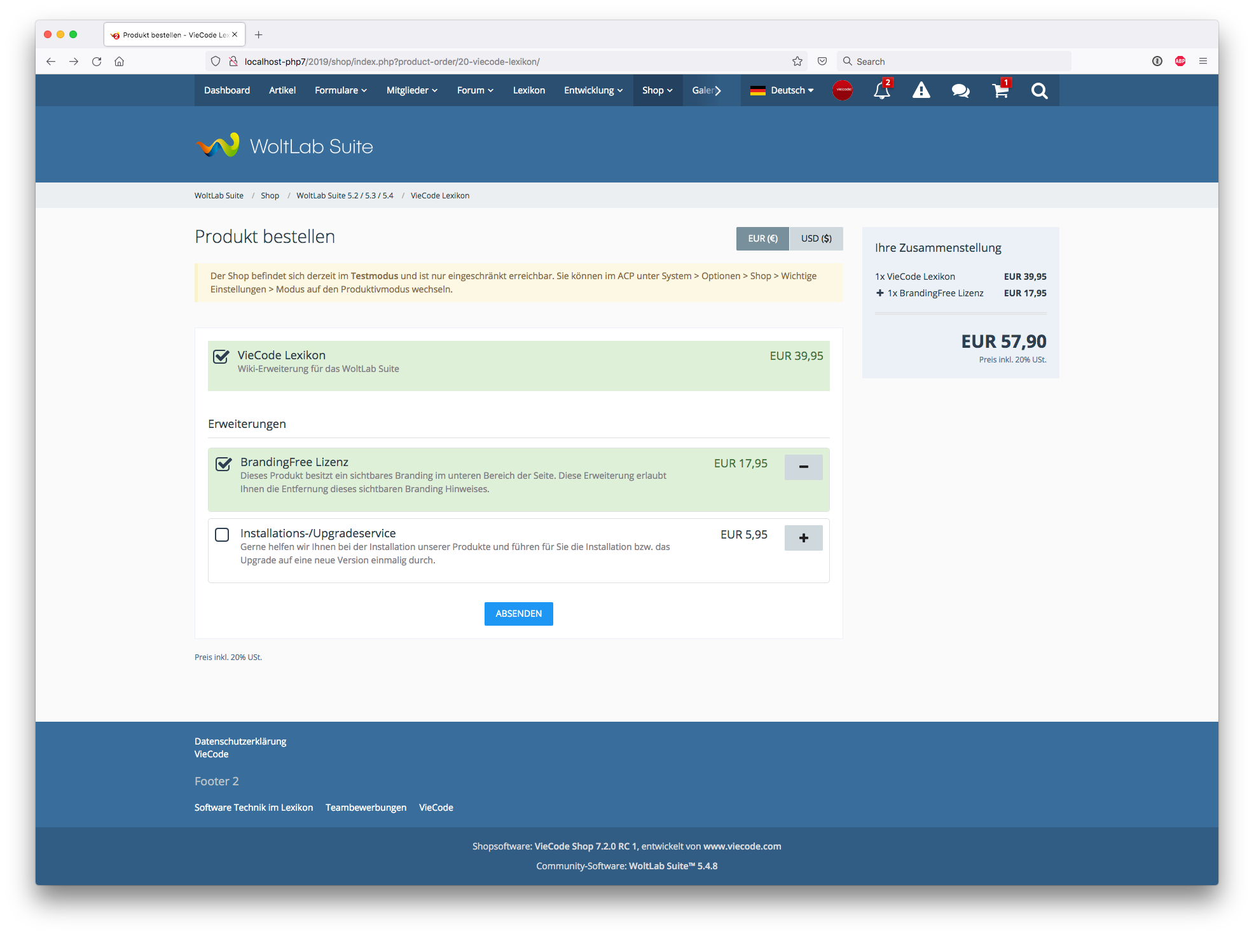Uncheck the VieCode Lexikon checkbox

[221, 356]
